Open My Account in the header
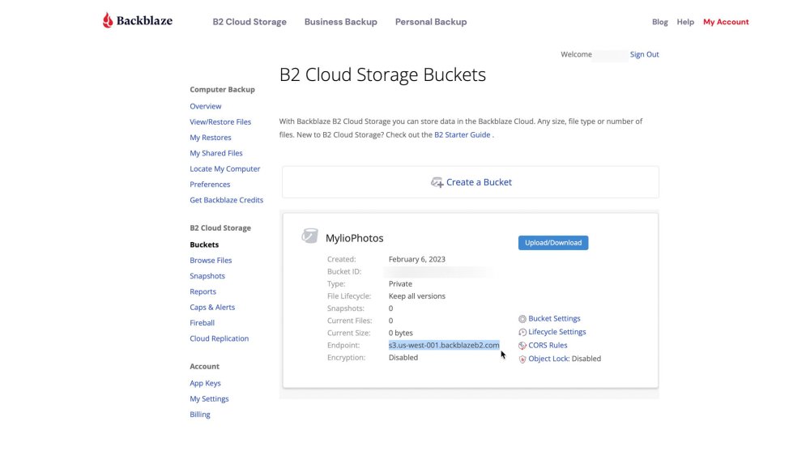Screen dimensions: 810x455 (726, 22)
